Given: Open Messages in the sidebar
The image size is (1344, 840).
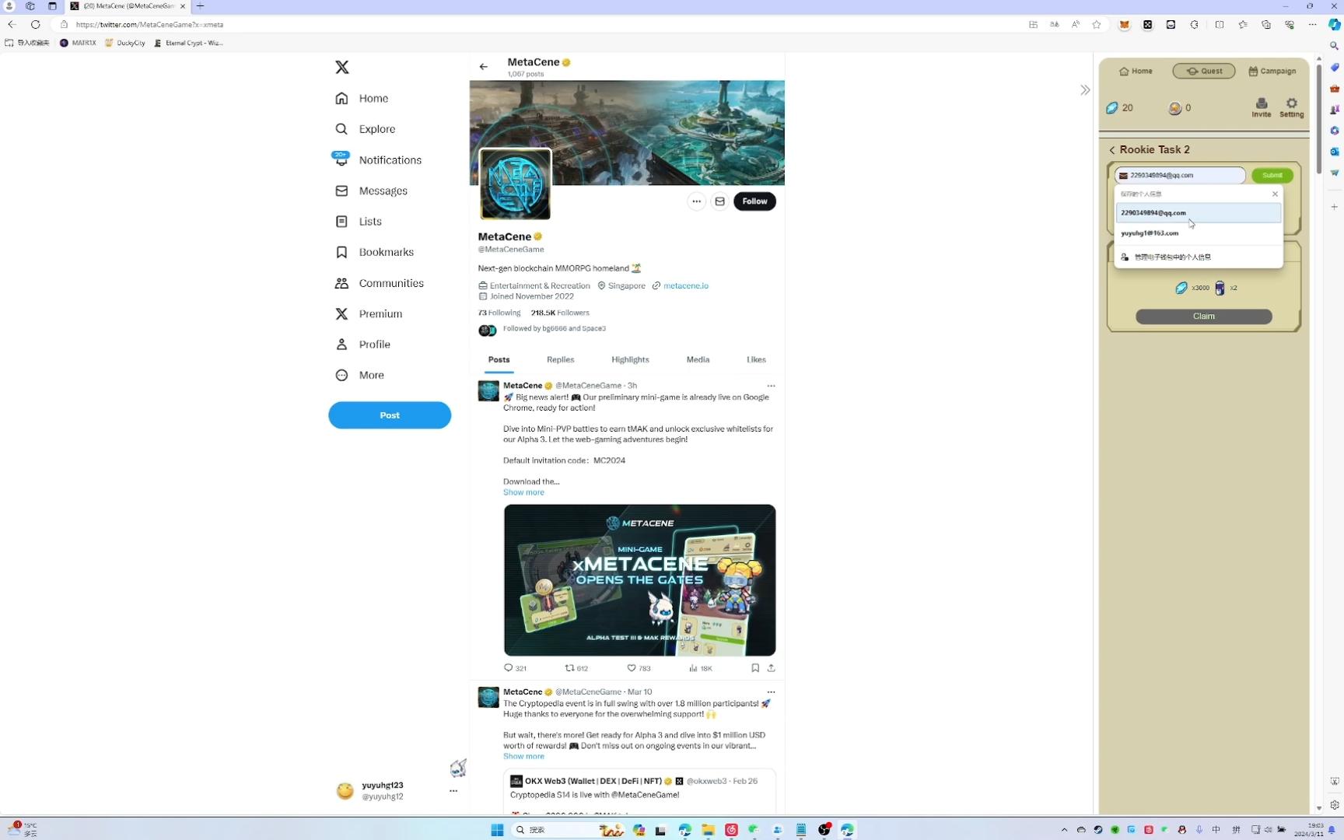Looking at the screenshot, I should 371,191.
